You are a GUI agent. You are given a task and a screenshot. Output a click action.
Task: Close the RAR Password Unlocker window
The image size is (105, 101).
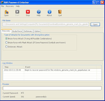[x=102, y=2]
